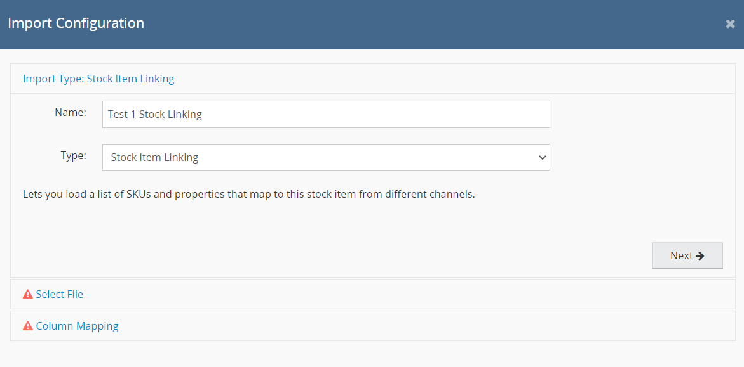Image resolution: width=744 pixels, height=367 pixels.
Task: Click the arrow icon on Next button
Action: [700, 255]
